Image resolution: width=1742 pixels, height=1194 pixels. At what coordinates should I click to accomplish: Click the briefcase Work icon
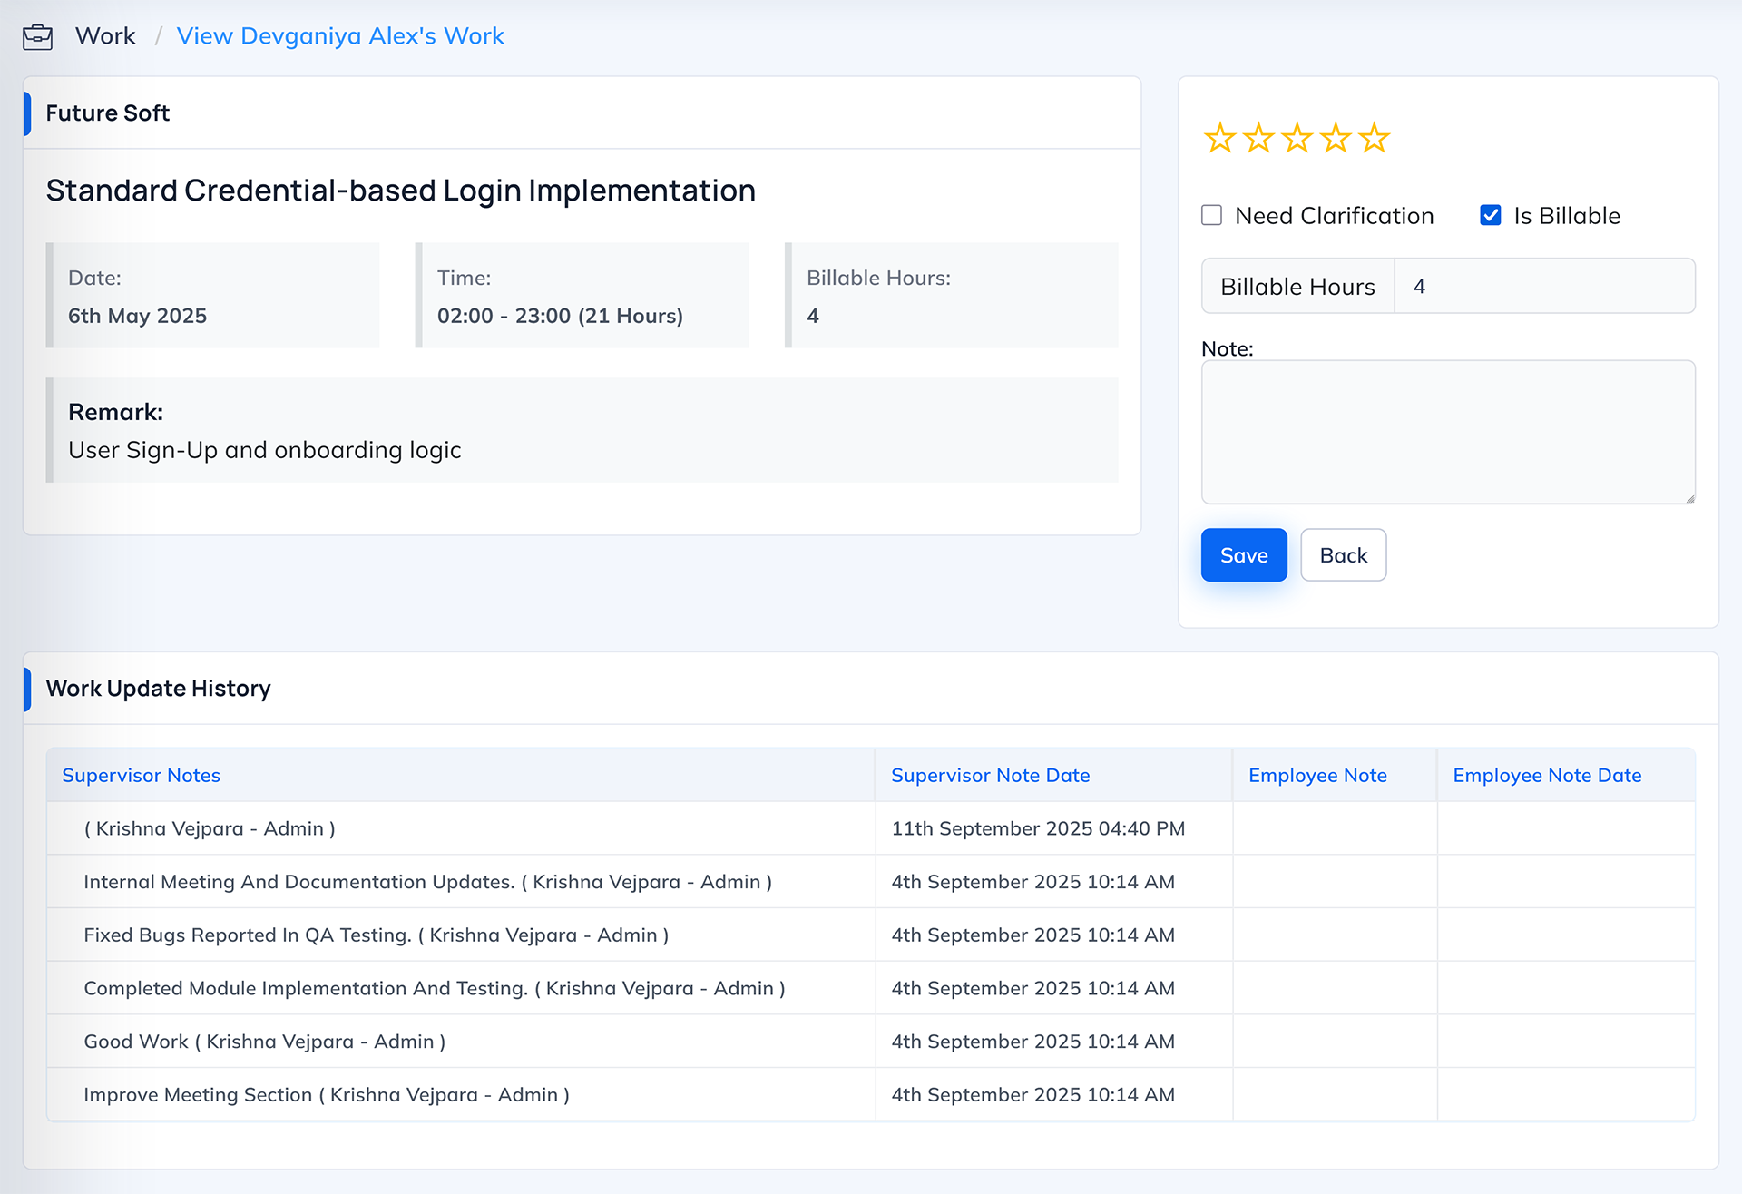pyautogui.click(x=37, y=36)
